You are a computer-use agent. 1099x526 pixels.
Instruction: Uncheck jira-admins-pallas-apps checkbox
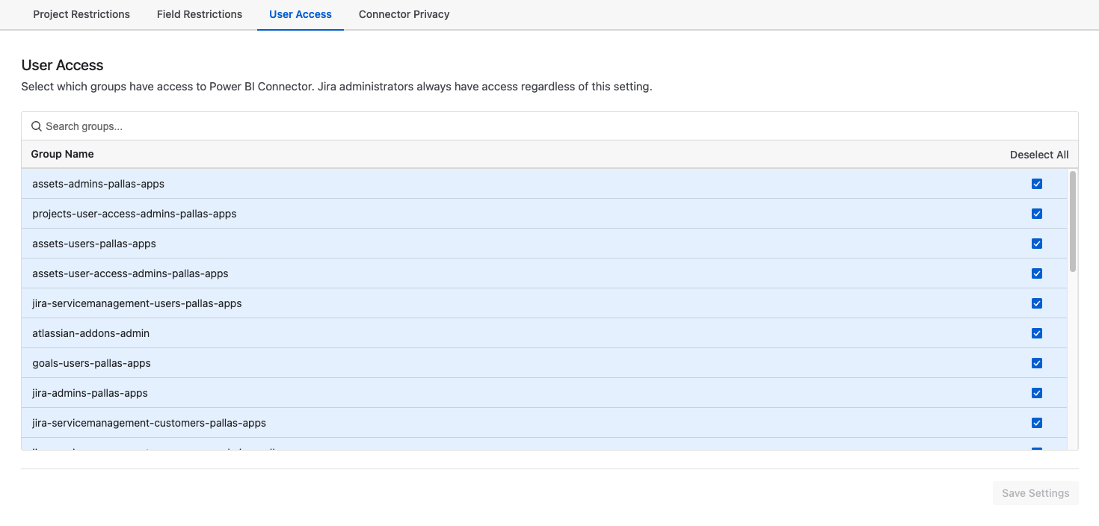click(x=1037, y=393)
